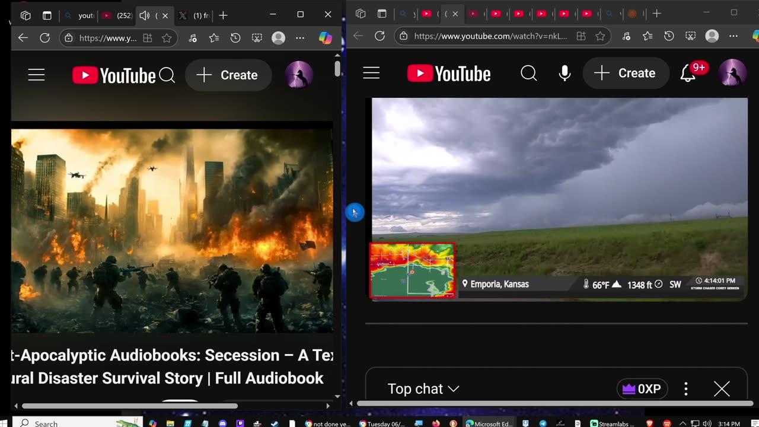Open YouTube guide menu in left window
Screen dimensions: 759x427
pos(37,75)
